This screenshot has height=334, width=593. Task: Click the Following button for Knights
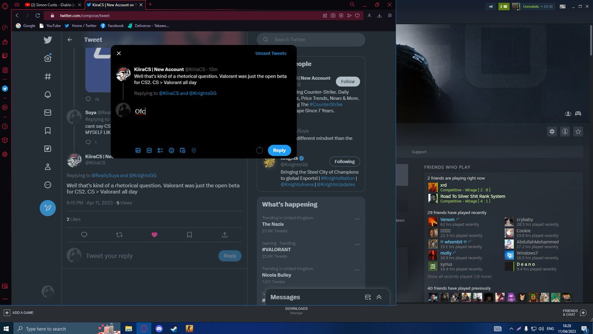[344, 162]
